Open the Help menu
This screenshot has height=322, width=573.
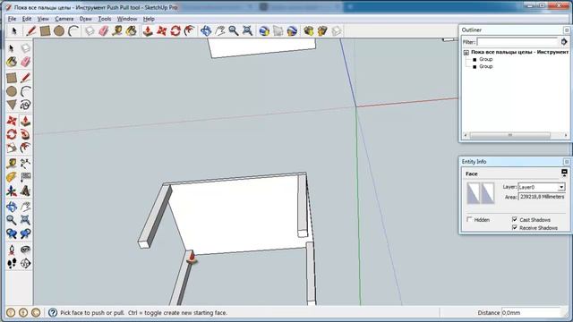tap(149, 19)
